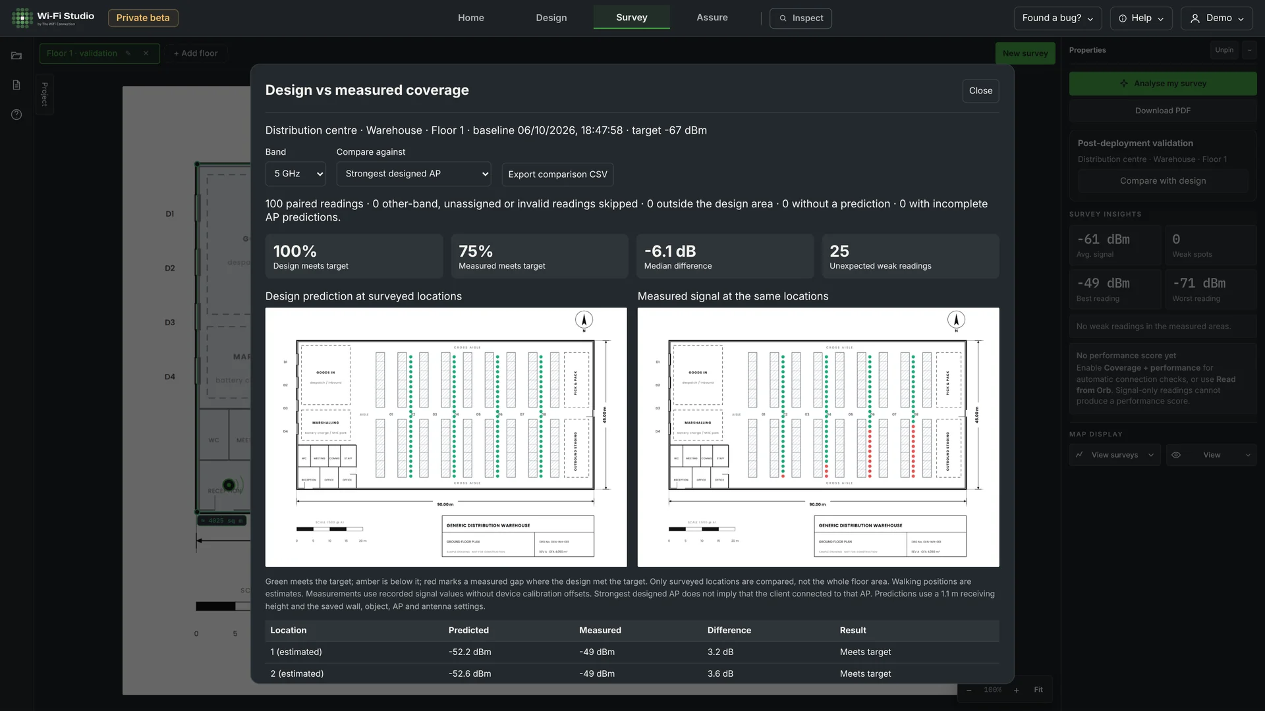Click the minus icon beside Unpin
Viewport: 1265px width, 711px height.
(x=1249, y=50)
